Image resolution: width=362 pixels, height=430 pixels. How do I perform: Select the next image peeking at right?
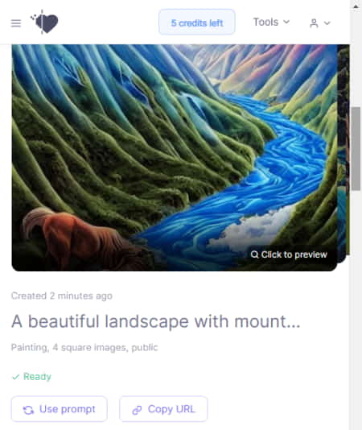click(343, 152)
